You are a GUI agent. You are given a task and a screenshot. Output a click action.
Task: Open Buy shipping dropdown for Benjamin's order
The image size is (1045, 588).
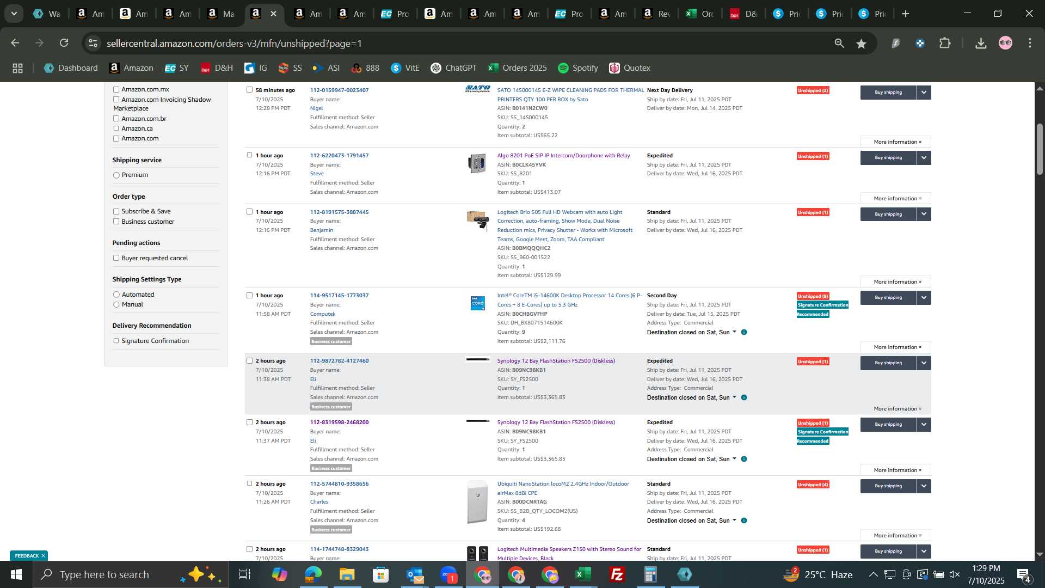point(924,215)
